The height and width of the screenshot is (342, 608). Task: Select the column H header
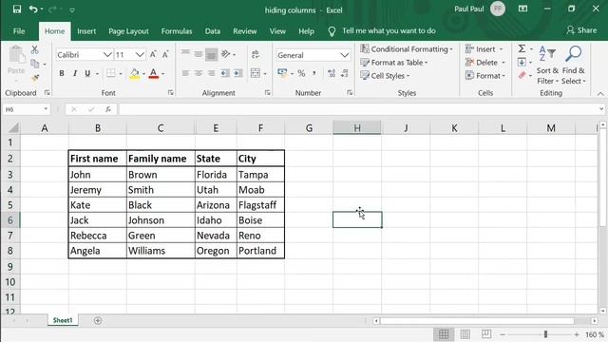coord(357,128)
